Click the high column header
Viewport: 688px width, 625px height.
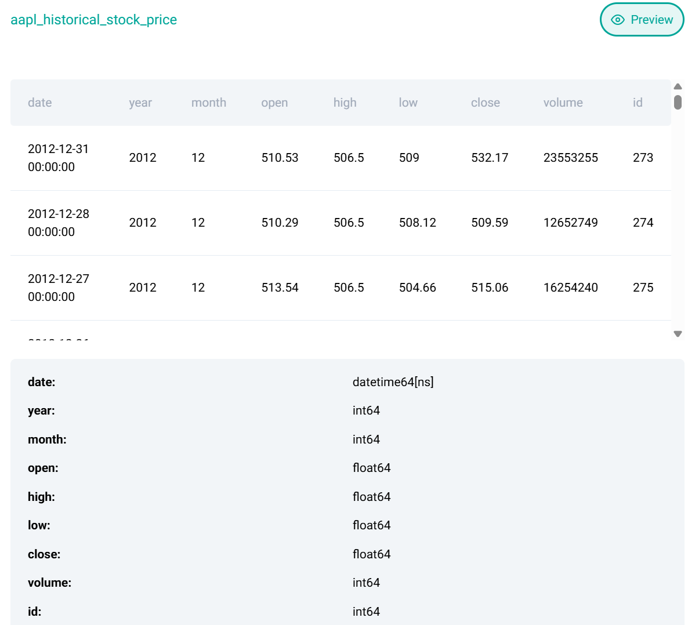pos(345,103)
